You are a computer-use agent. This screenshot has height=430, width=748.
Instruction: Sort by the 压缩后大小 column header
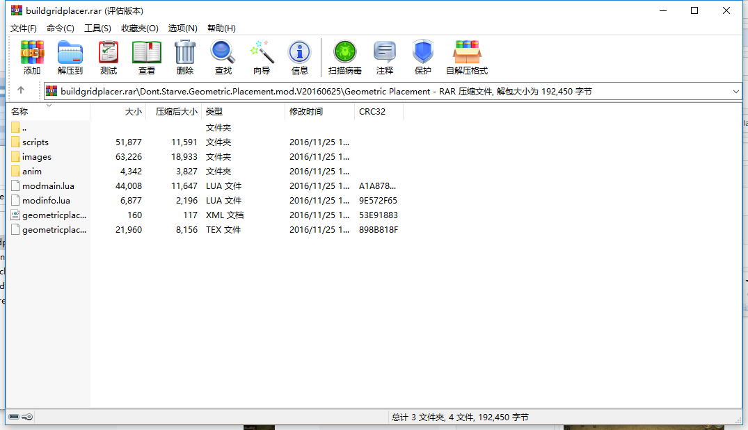pos(174,111)
